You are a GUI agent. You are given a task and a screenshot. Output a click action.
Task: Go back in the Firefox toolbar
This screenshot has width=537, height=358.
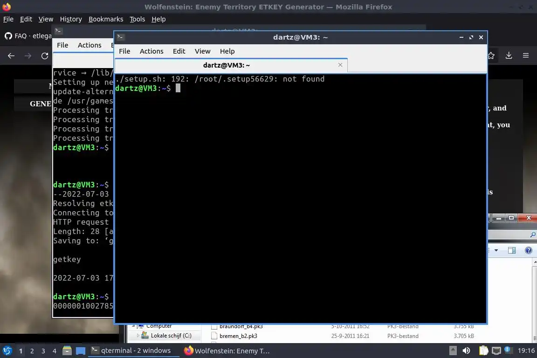[11, 55]
